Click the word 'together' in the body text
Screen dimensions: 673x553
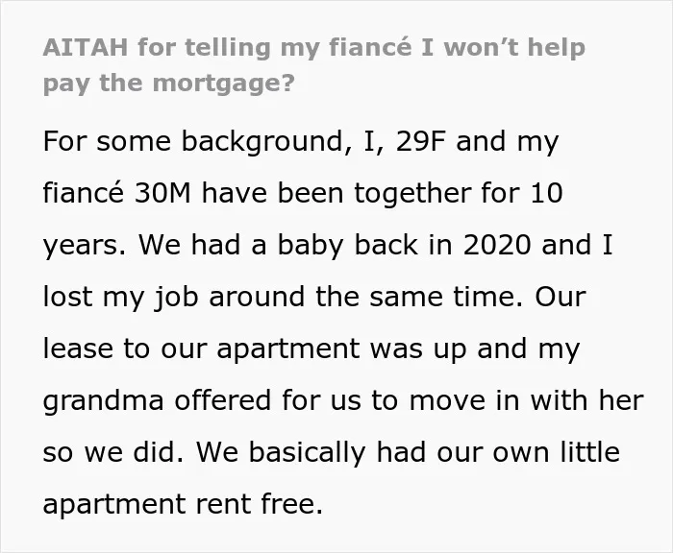coord(412,194)
